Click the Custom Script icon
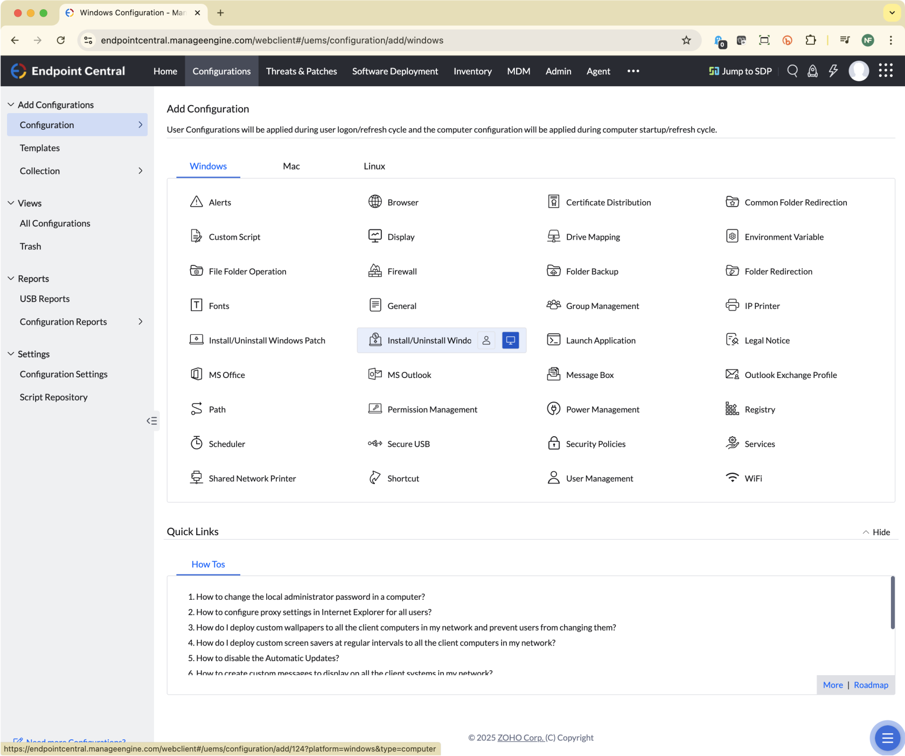The height and width of the screenshot is (756, 905). point(196,236)
